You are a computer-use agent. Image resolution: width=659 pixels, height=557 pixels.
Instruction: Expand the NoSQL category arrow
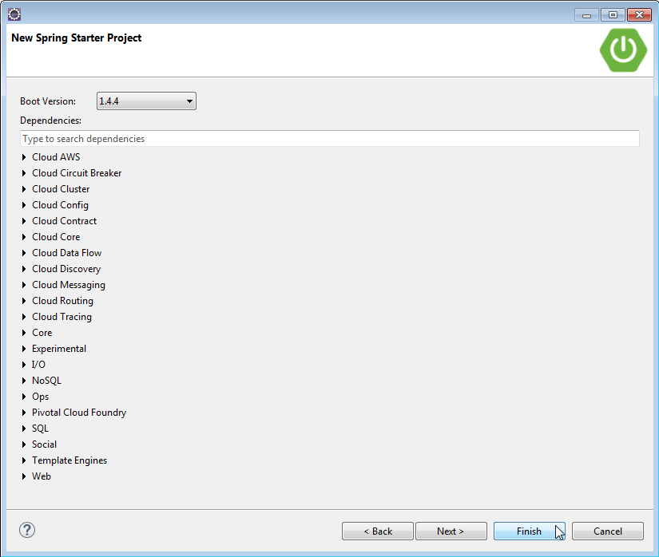[x=24, y=381]
